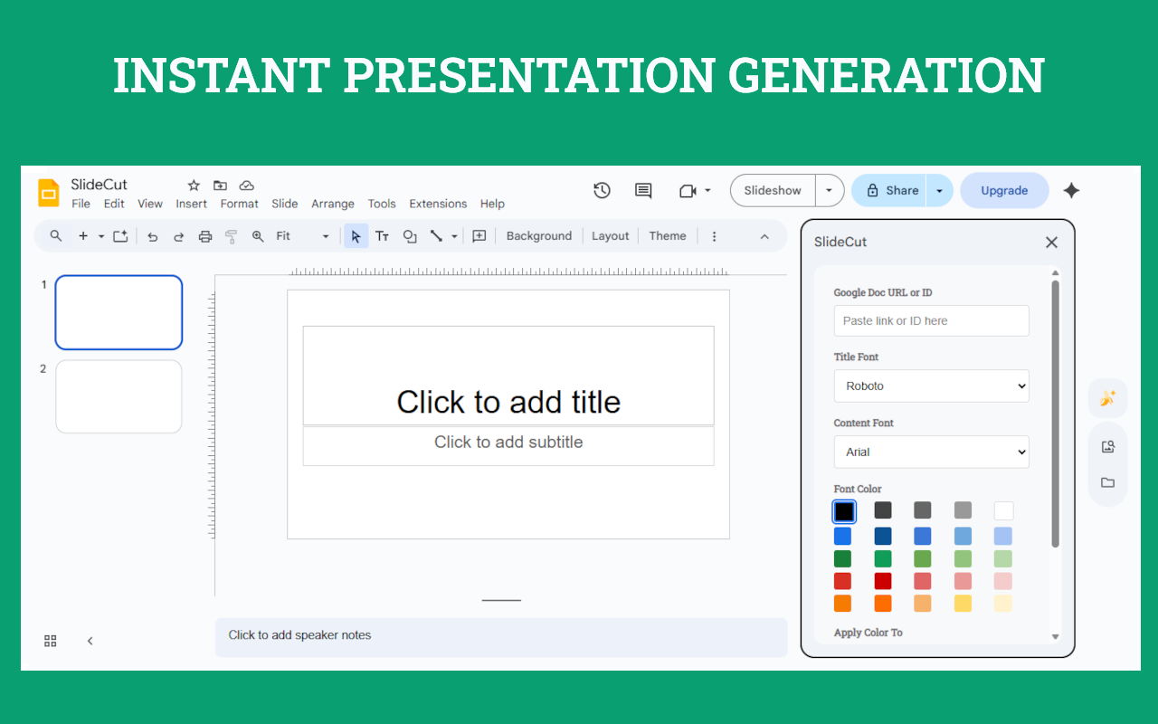Viewport: 1158px width, 724px height.
Task: Open the toolbar more options menu
Action: [x=714, y=236]
